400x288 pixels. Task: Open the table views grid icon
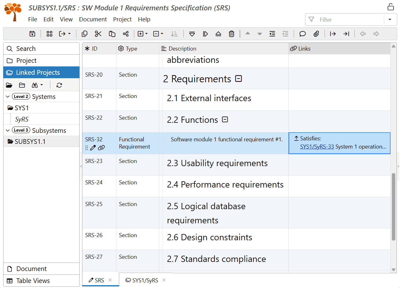tap(49, 34)
